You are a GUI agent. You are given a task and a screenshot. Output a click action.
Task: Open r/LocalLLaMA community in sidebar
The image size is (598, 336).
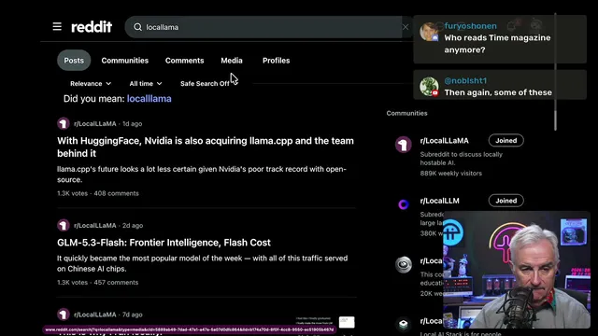[x=445, y=141]
